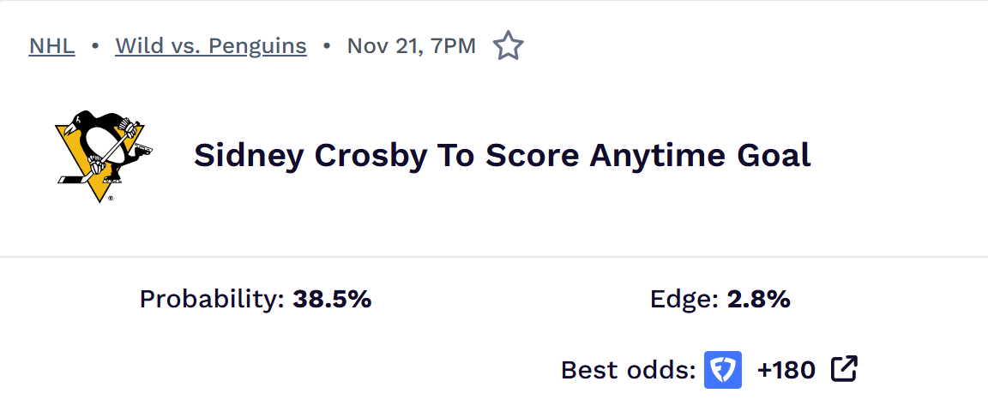The width and height of the screenshot is (988, 417).
Task: Click the FanDuel sportsbook shield icon
Action: click(x=723, y=370)
